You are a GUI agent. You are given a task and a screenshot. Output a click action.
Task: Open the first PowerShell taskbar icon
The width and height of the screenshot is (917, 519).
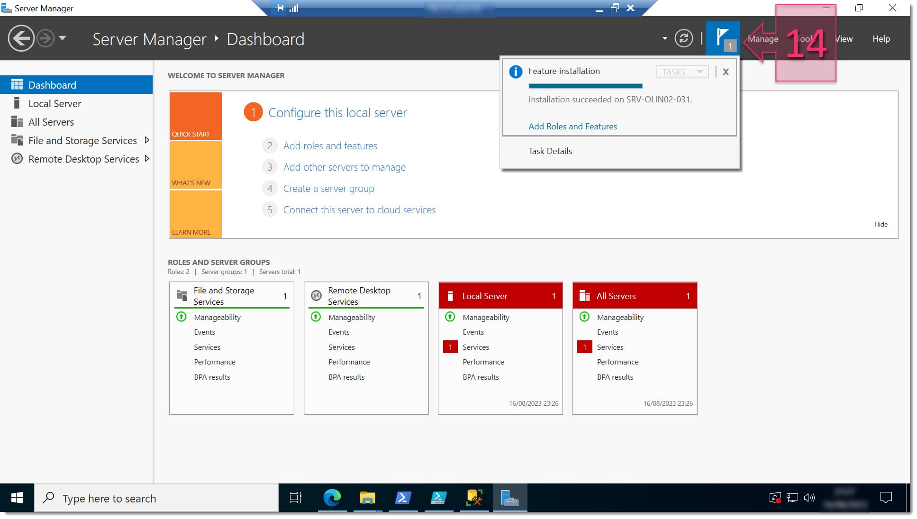click(x=403, y=498)
